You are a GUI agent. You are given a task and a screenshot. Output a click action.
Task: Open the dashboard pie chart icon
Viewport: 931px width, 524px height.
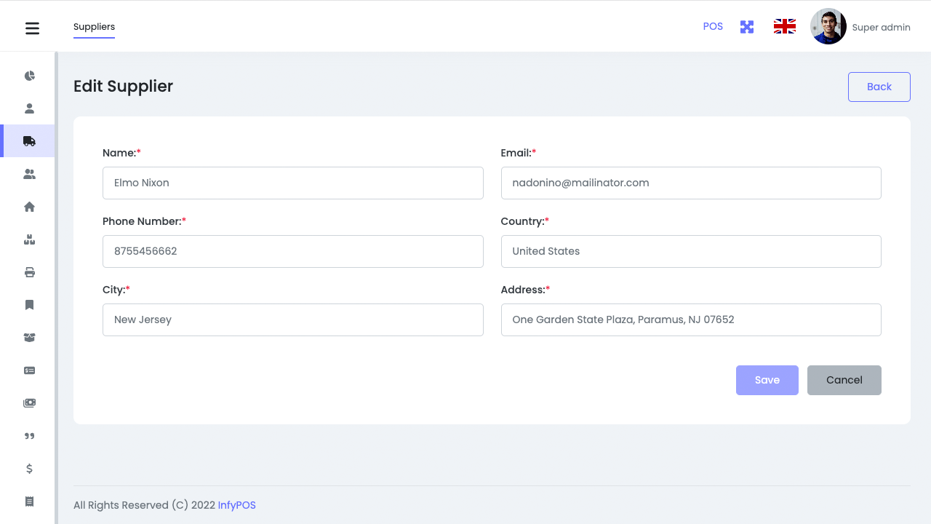30,76
